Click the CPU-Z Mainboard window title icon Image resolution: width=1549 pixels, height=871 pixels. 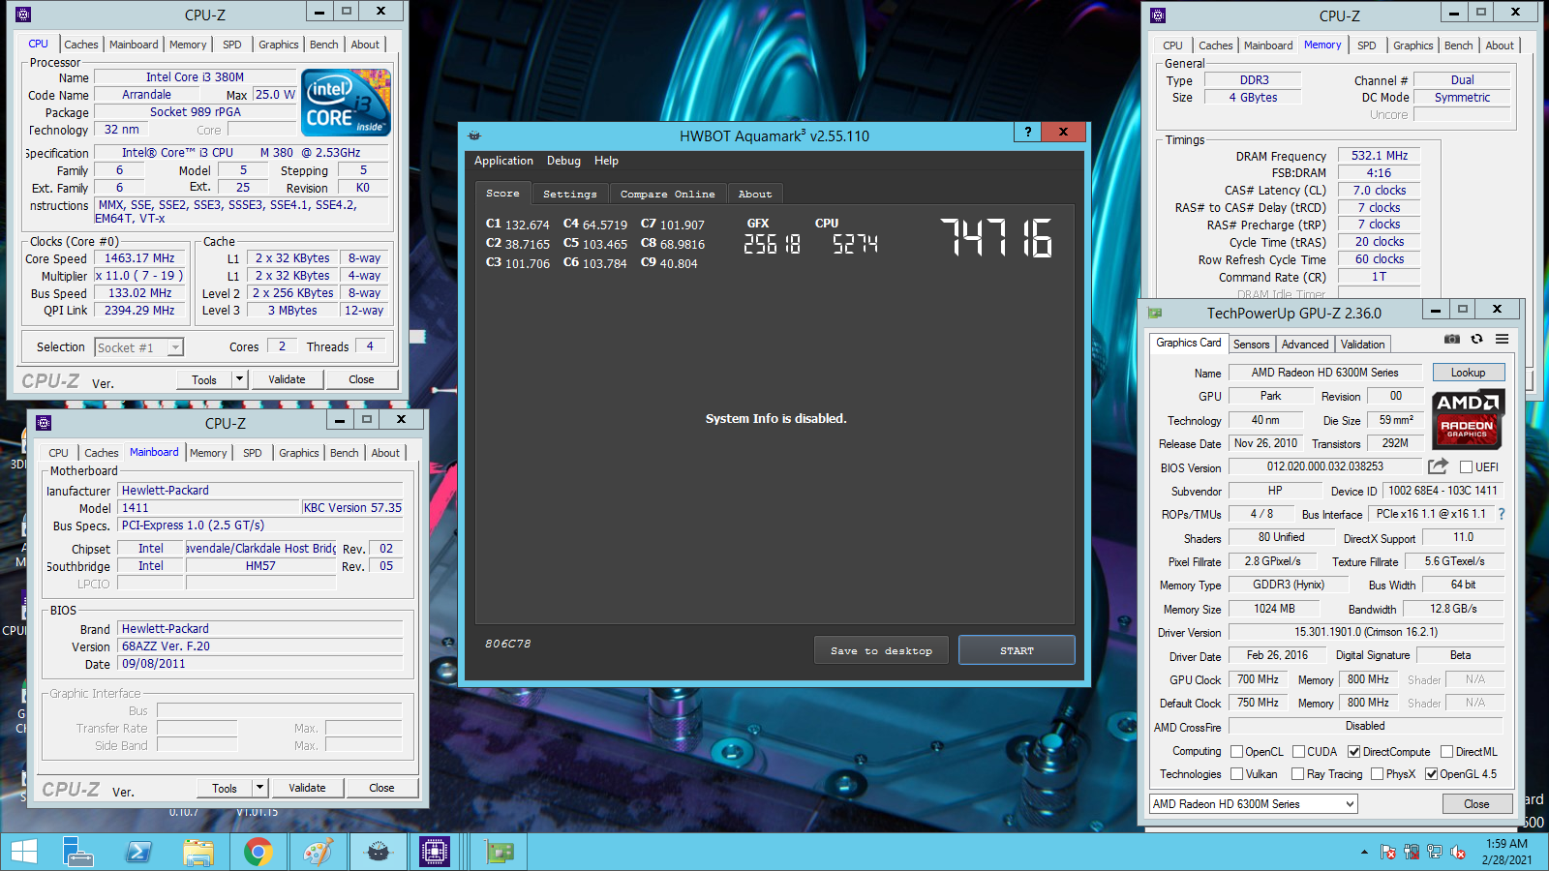44,423
